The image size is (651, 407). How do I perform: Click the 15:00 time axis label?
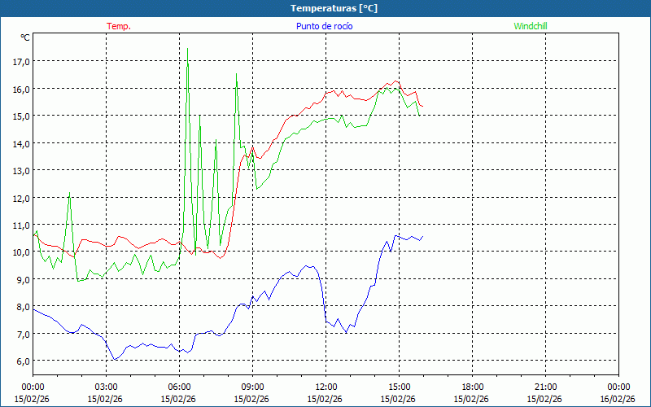tap(399, 387)
